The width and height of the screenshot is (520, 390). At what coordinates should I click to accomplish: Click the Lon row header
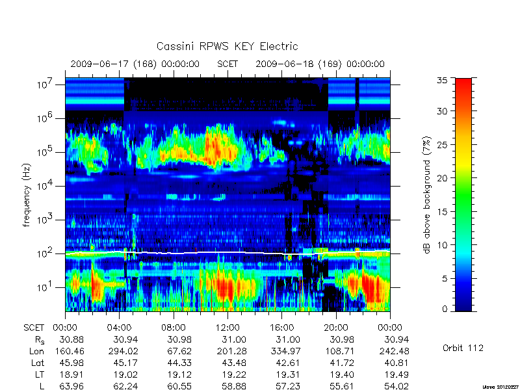[36, 351]
